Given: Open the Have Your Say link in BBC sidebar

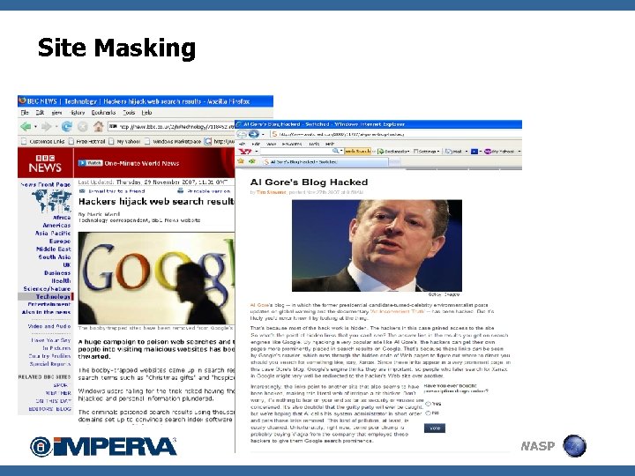Looking at the screenshot, I should (51, 340).
